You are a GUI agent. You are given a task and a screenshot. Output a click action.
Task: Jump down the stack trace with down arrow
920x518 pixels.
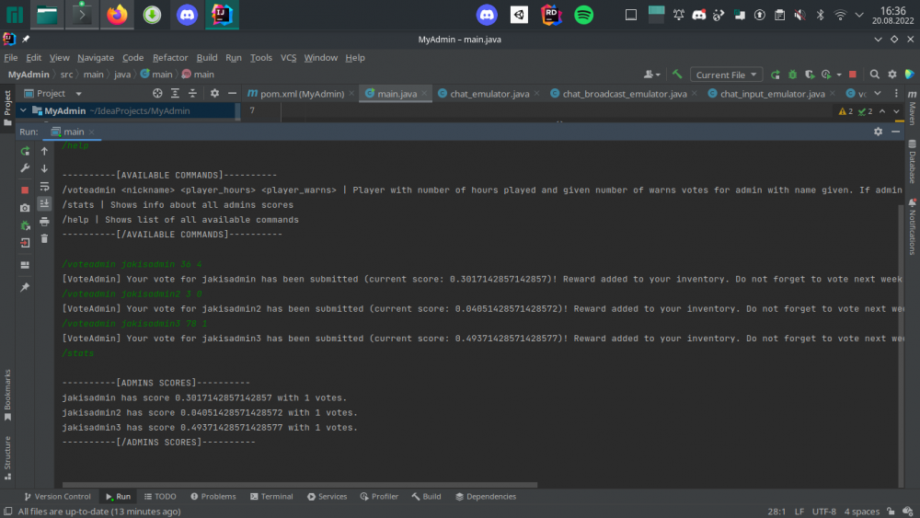click(44, 168)
